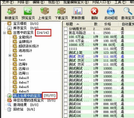The height and width of the screenshot is (118, 134).
Task: Open the 网站入口(W) menu
Action: click(x=102, y=2)
